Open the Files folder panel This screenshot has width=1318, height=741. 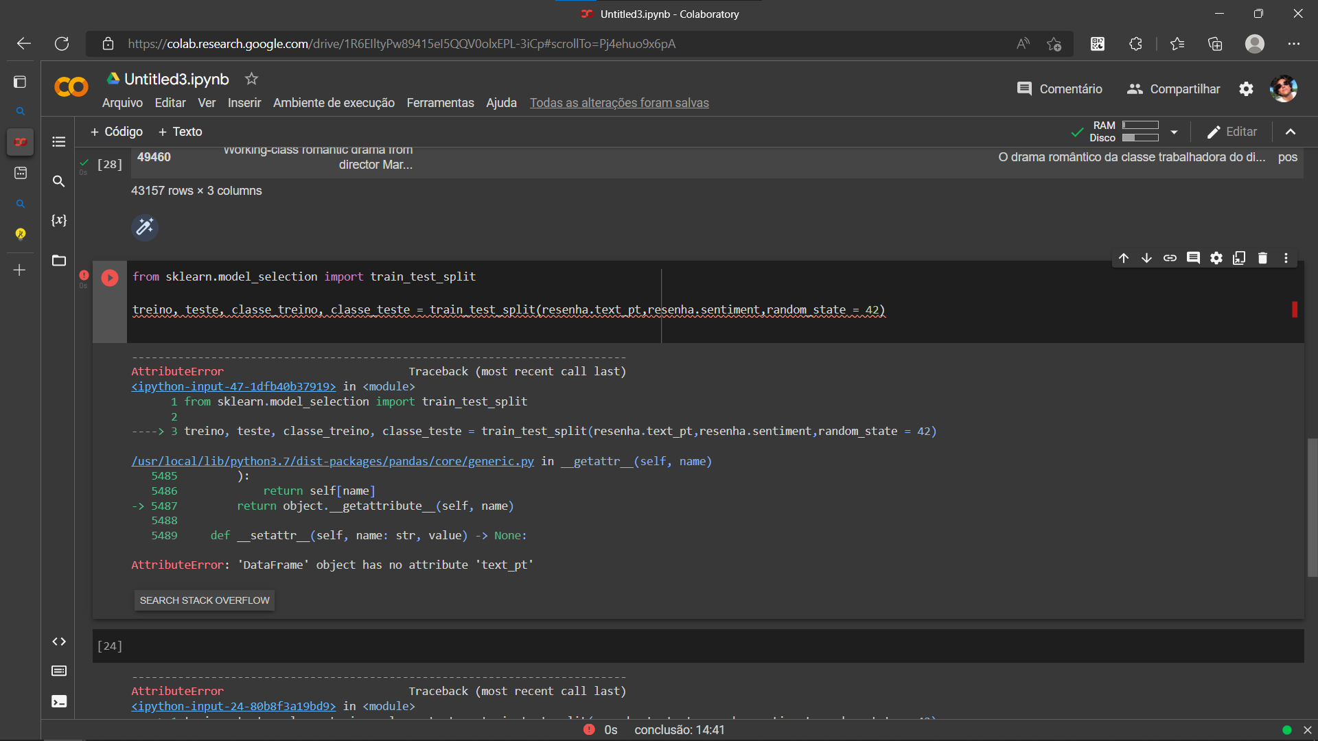point(59,260)
